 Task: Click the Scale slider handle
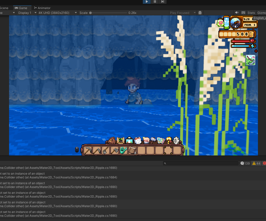[x=90, y=13]
